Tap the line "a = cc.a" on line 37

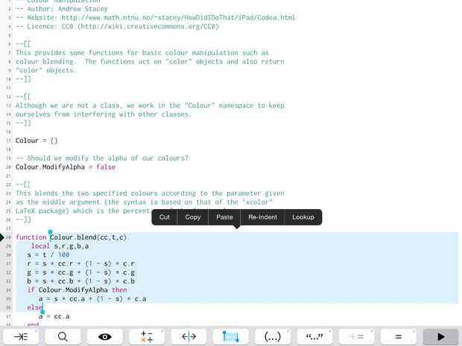54,316
